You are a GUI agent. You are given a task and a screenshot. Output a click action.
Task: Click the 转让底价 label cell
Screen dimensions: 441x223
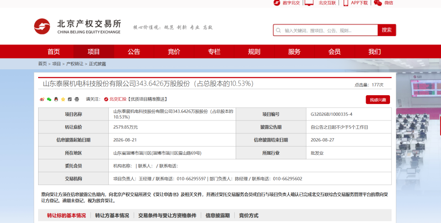(x=73, y=127)
